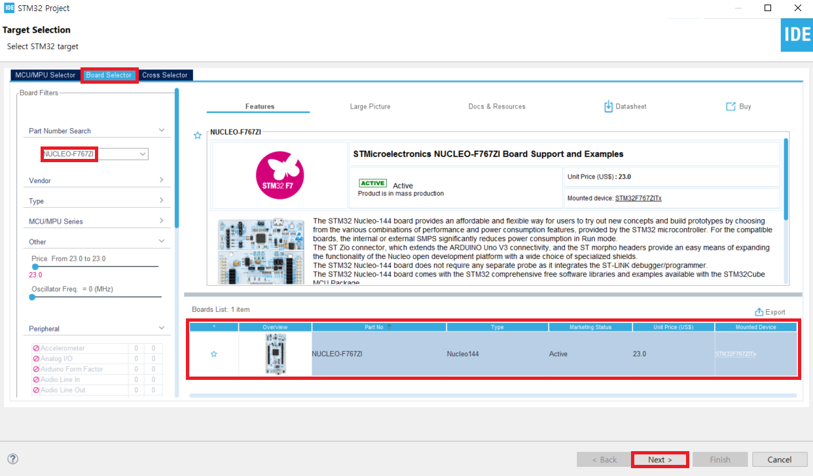This screenshot has height=476, width=813.
Task: Open the STM32F767ZITx mounted device link
Action: 638,198
